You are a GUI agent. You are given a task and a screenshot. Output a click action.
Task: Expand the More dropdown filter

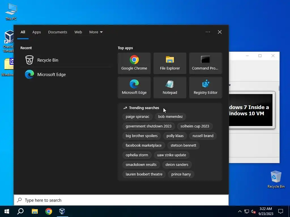click(96, 32)
